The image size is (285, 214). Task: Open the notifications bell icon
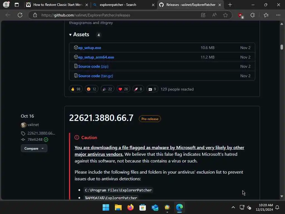[277, 207]
